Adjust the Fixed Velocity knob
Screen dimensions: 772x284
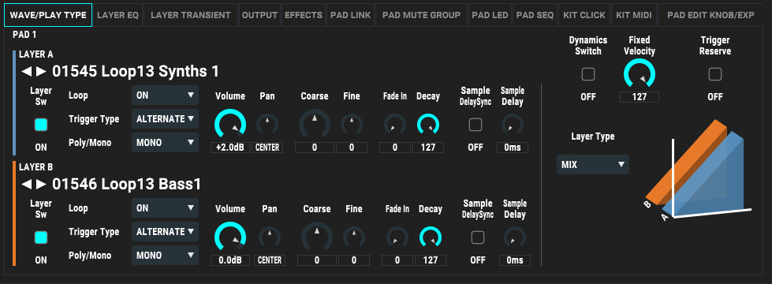639,75
